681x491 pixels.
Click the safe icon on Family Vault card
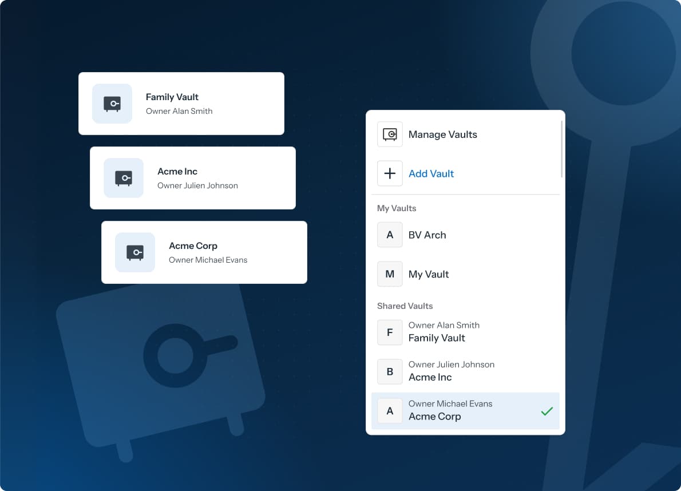(112, 104)
